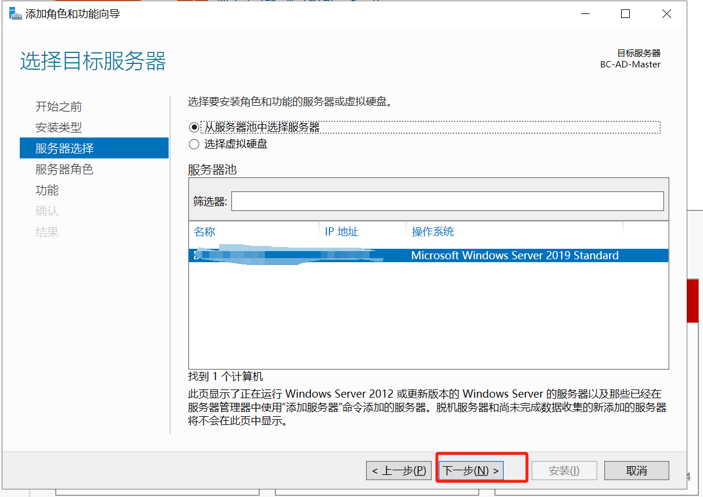Click the wizard icon in the title bar

click(x=15, y=14)
